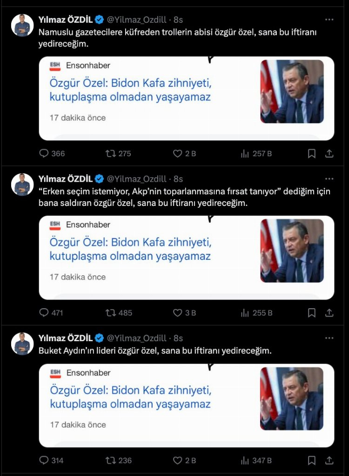Bookmark the first tweet
This screenshot has height=476, width=349.
point(312,153)
